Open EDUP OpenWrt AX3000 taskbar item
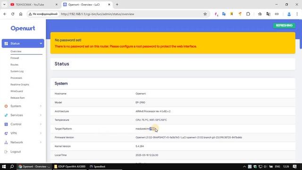Image resolution: width=302 pixels, height=170 pixels. (x=70, y=167)
